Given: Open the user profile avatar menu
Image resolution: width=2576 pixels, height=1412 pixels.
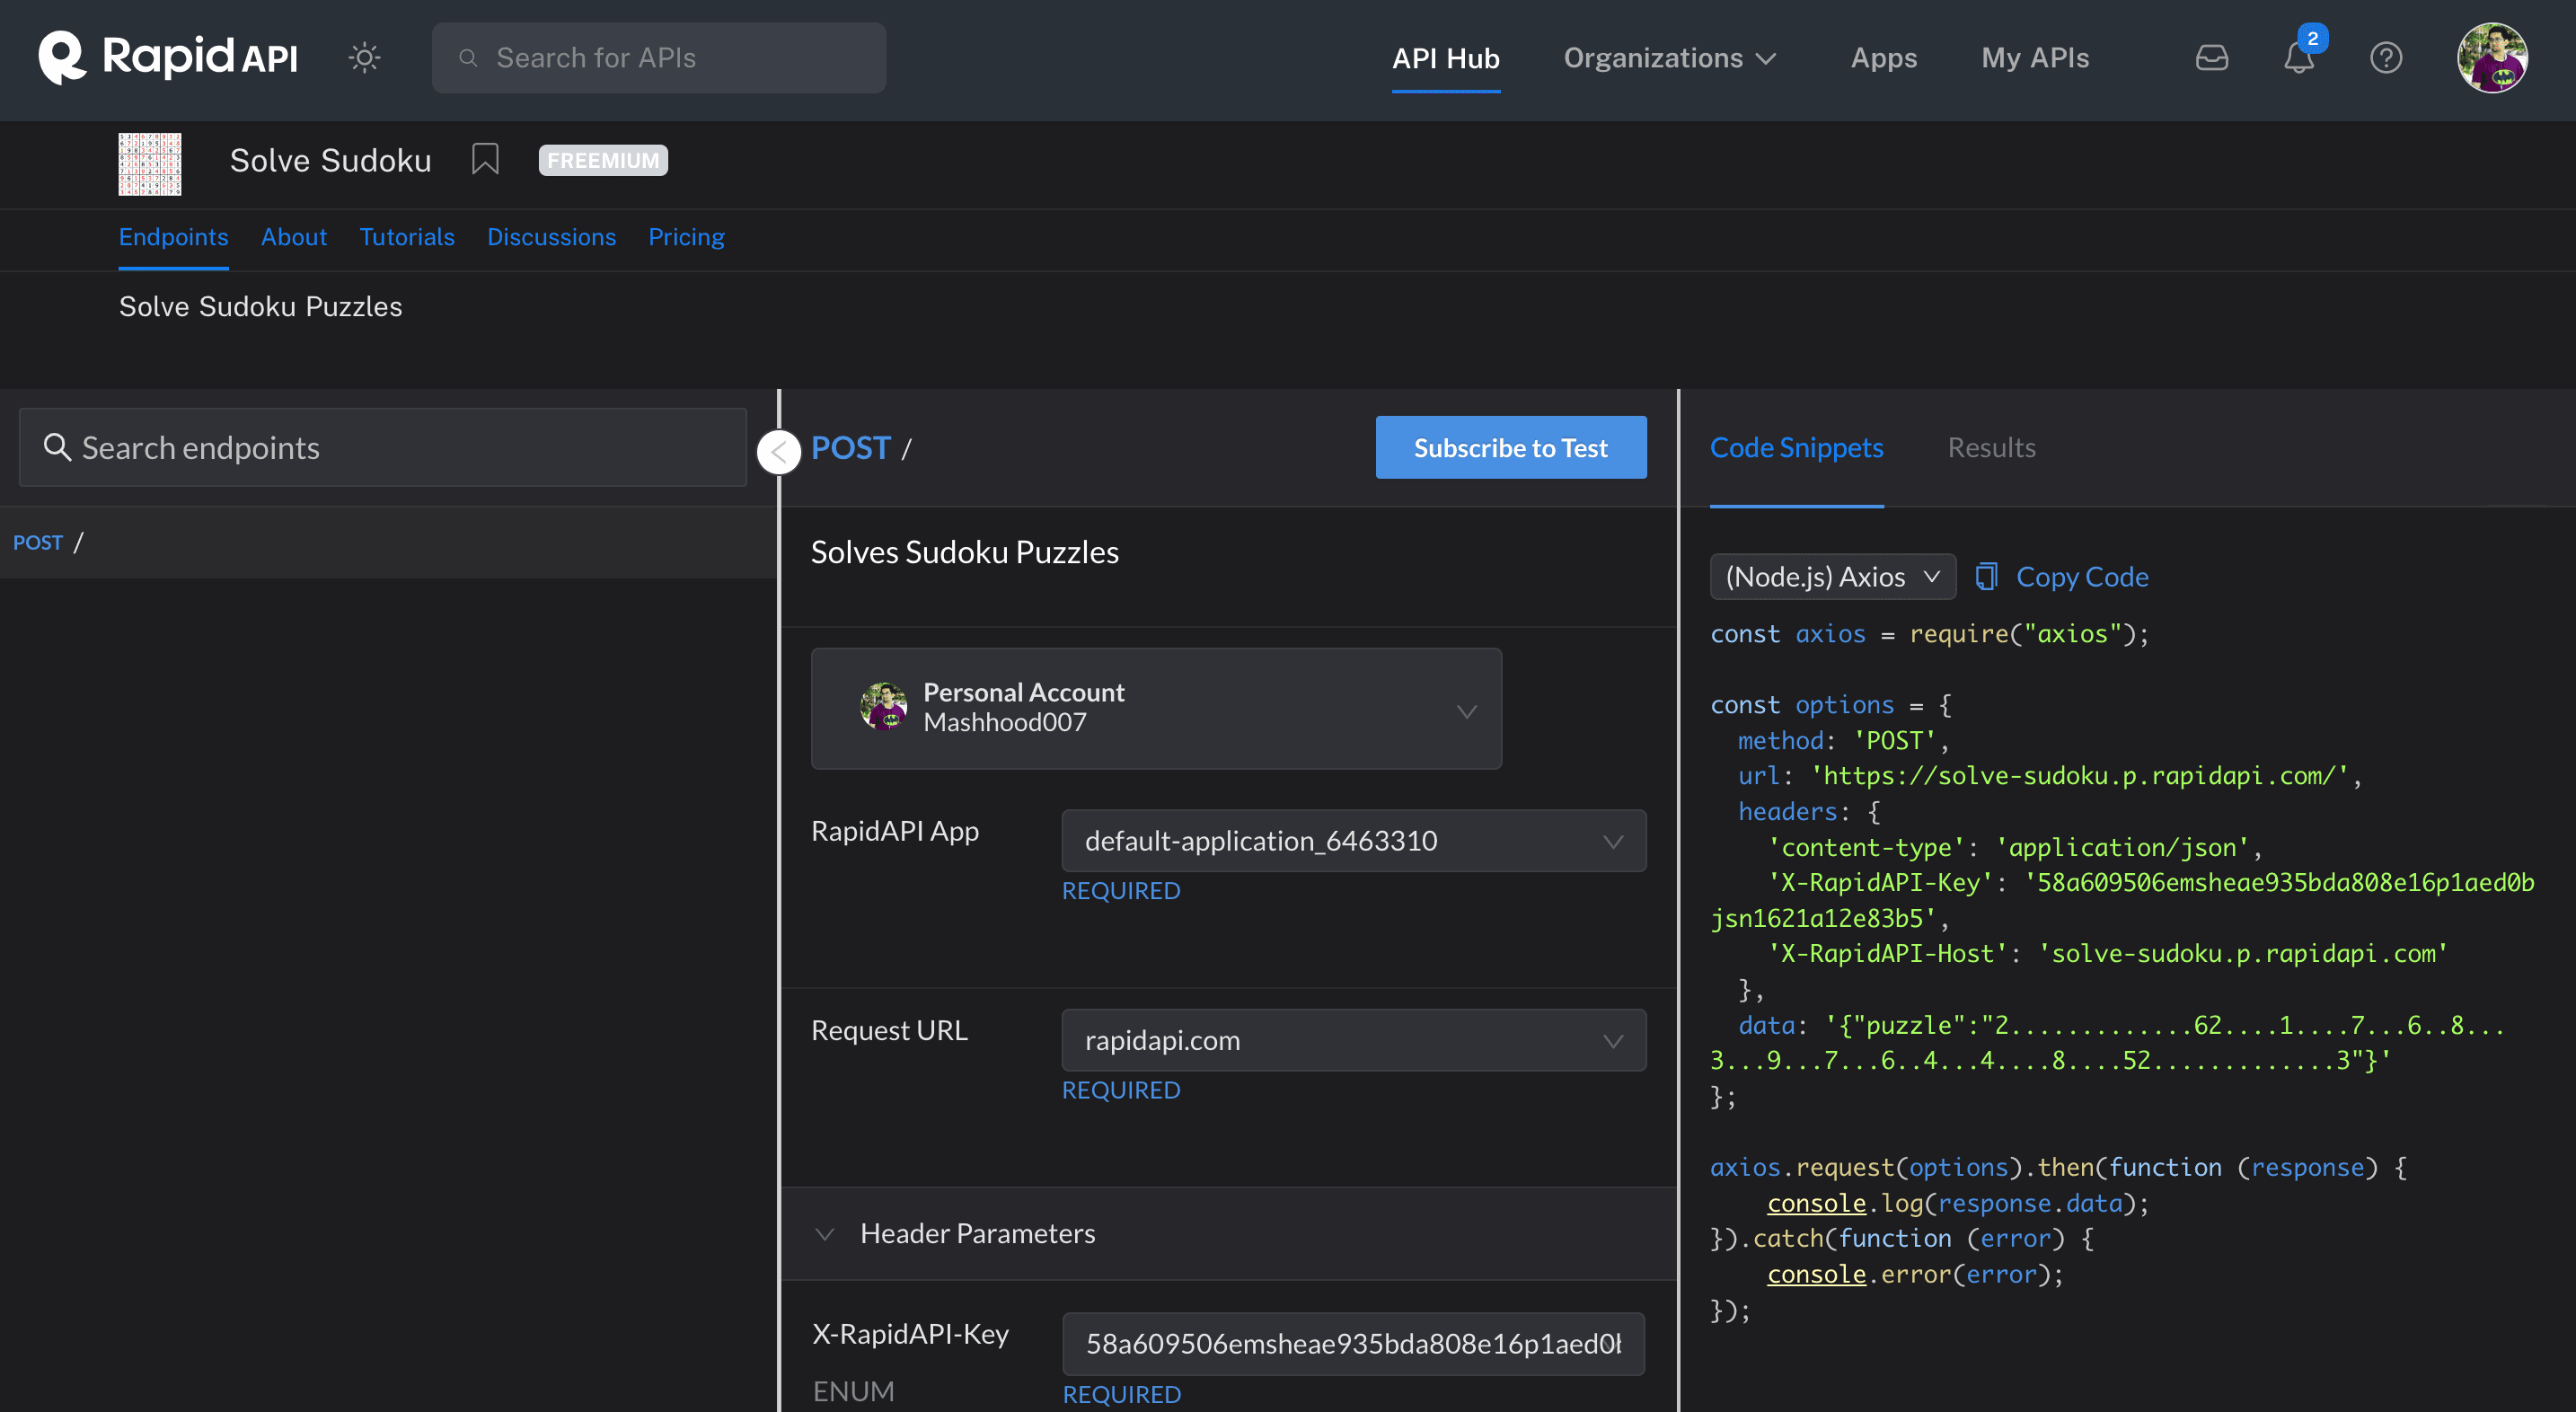Looking at the screenshot, I should pyautogui.click(x=2492, y=57).
